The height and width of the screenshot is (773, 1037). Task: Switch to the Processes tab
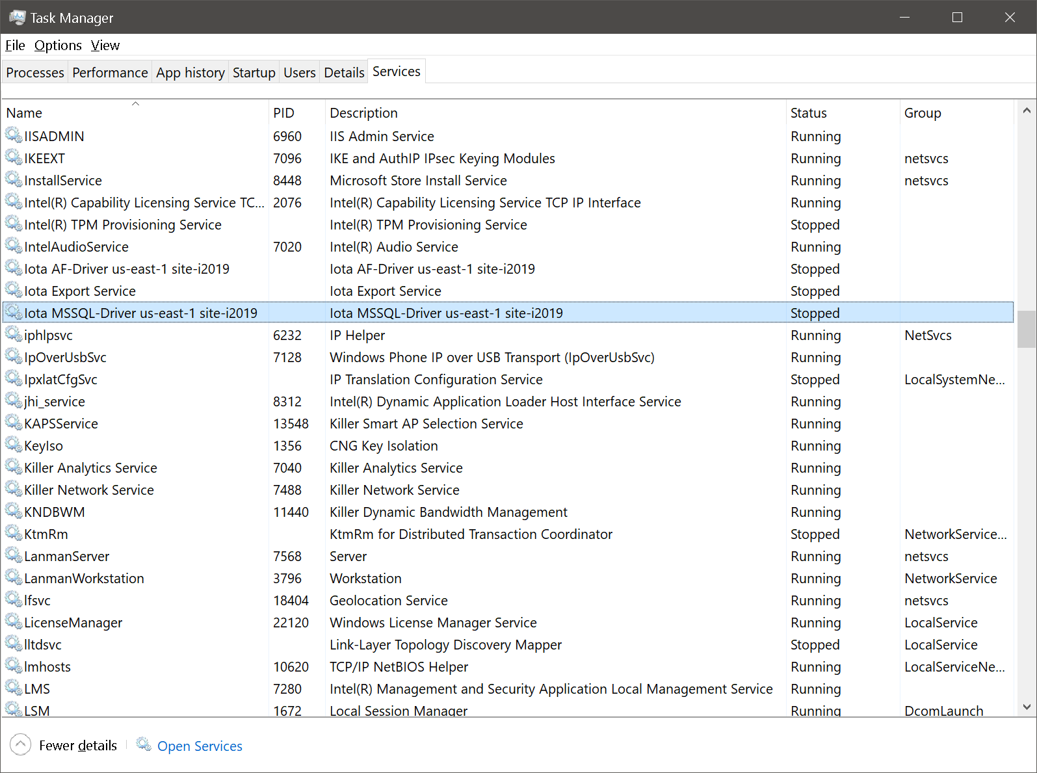pos(35,72)
